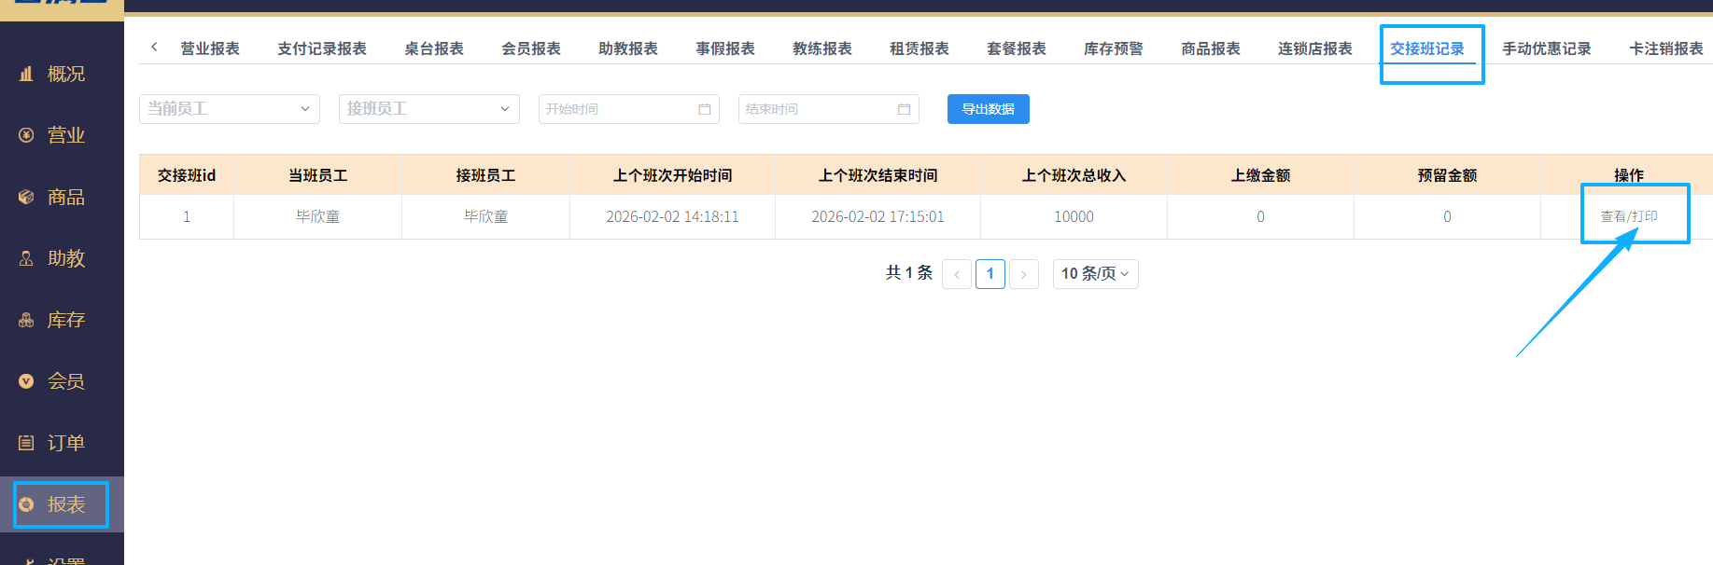Switch to the 库存预警 tab
The image size is (1713, 565).
(x=1114, y=48)
